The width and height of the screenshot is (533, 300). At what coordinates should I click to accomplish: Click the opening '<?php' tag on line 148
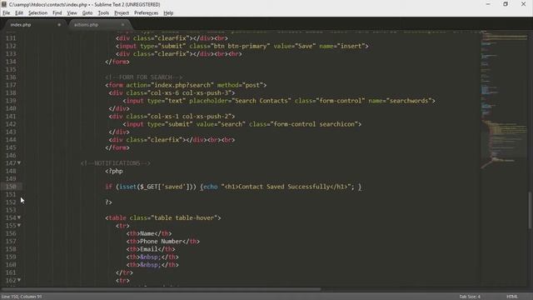(x=114, y=171)
